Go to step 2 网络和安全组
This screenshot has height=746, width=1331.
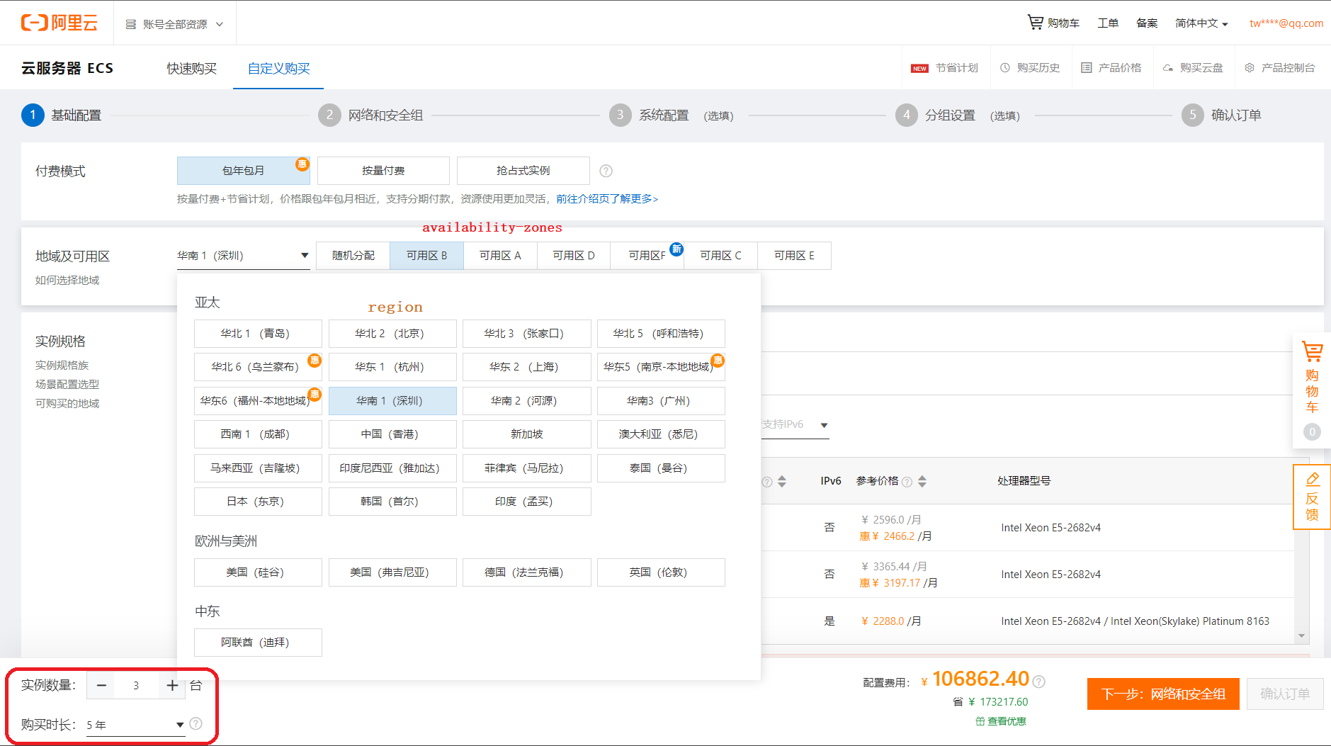tap(371, 115)
